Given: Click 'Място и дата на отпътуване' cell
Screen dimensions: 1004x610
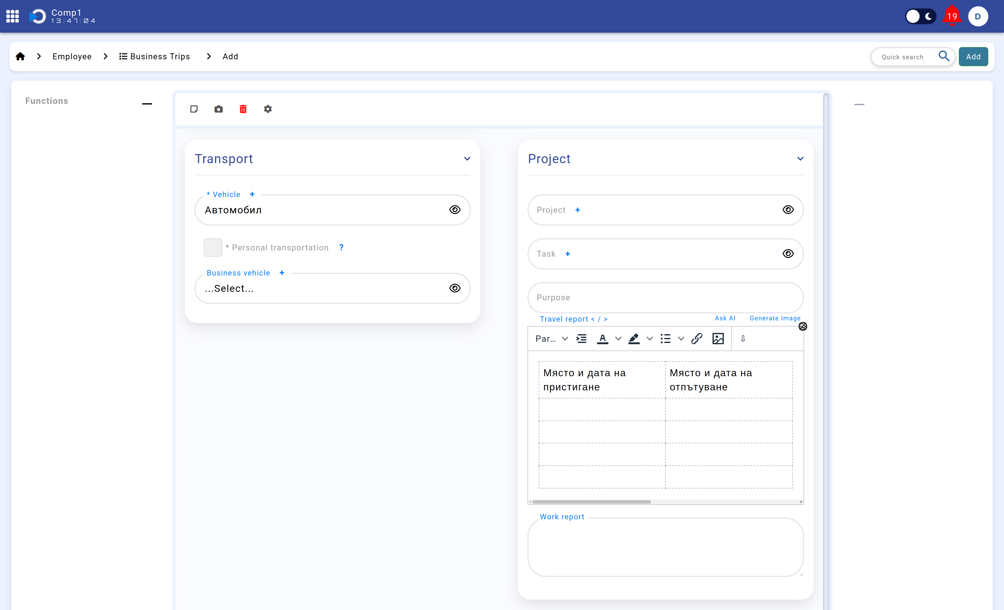Looking at the screenshot, I should pyautogui.click(x=729, y=380).
